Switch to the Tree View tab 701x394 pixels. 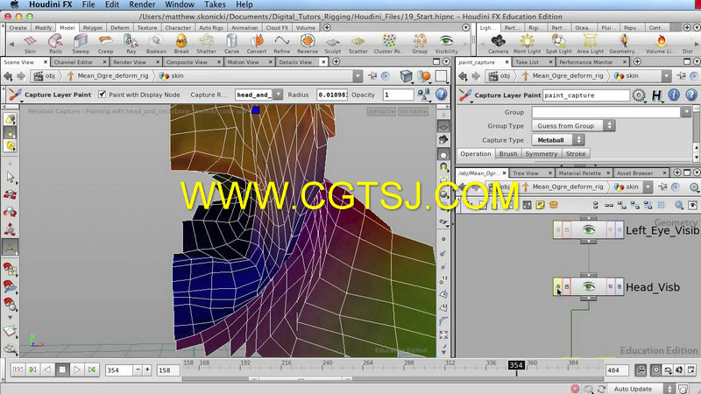coord(525,172)
